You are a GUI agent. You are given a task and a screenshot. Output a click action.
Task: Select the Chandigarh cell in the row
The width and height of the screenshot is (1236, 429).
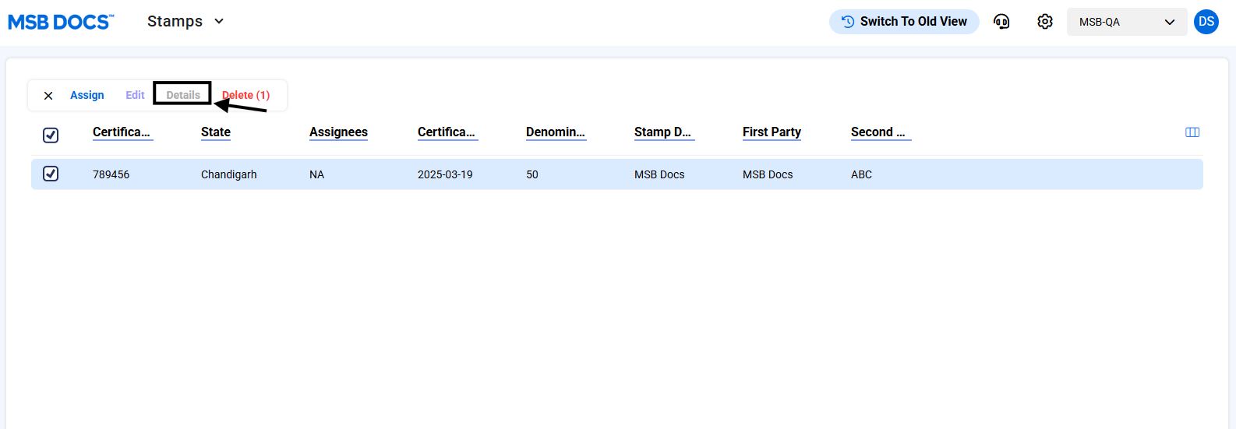[x=228, y=174]
